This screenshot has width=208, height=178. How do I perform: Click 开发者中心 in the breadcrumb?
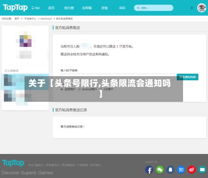tap(30, 19)
